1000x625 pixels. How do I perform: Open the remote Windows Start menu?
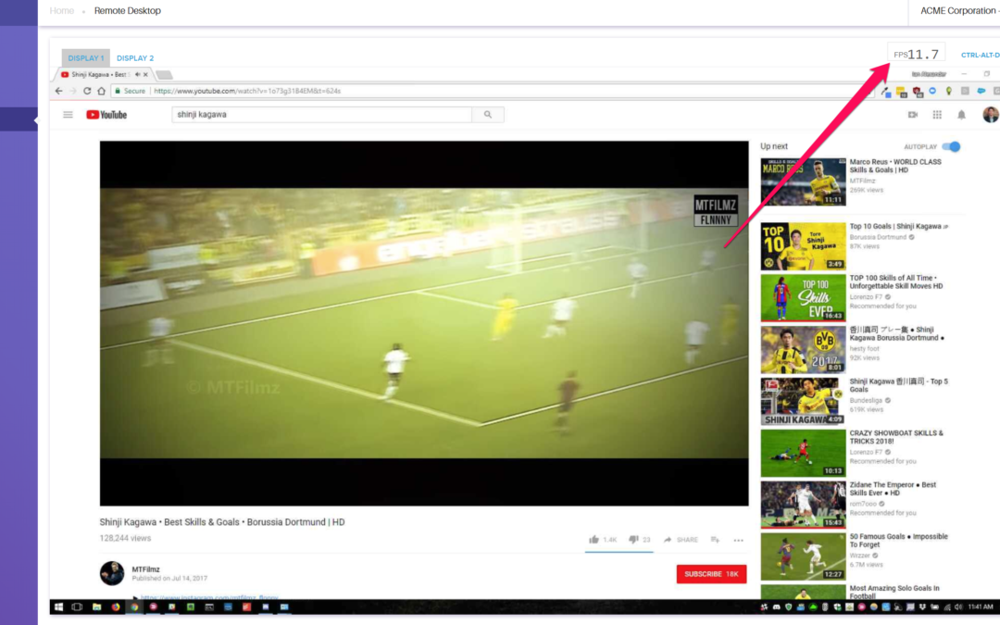pyautogui.click(x=58, y=607)
